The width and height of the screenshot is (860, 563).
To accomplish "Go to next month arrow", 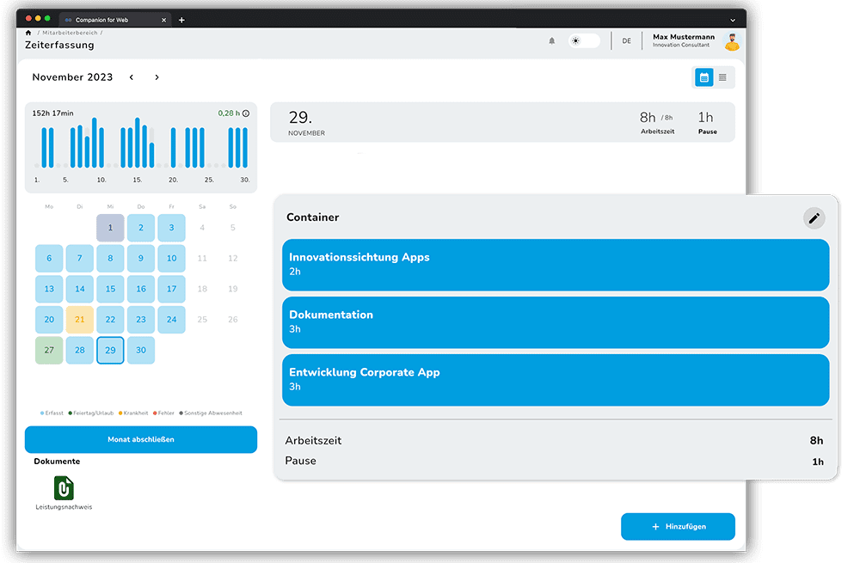I will tap(157, 77).
